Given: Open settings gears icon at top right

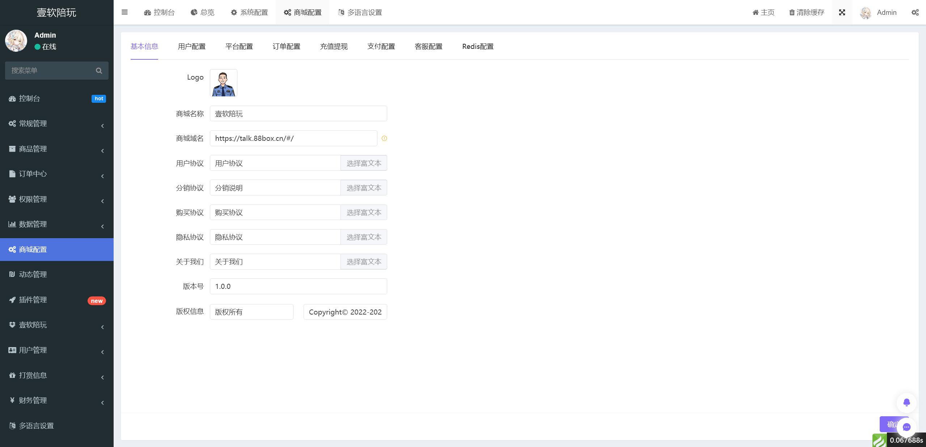Looking at the screenshot, I should coord(915,12).
